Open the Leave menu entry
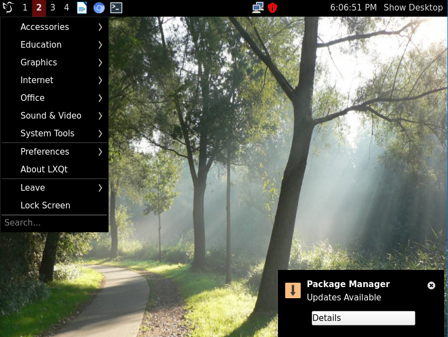 [x=54, y=188]
